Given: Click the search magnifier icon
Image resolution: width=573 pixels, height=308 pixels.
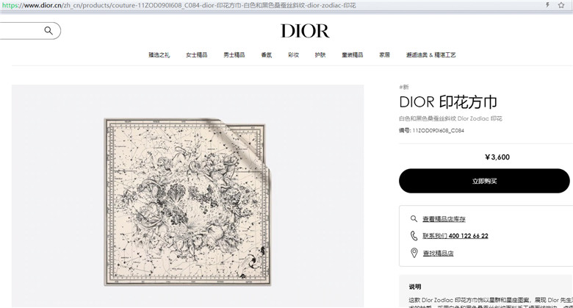Looking at the screenshot, I should coord(48,31).
